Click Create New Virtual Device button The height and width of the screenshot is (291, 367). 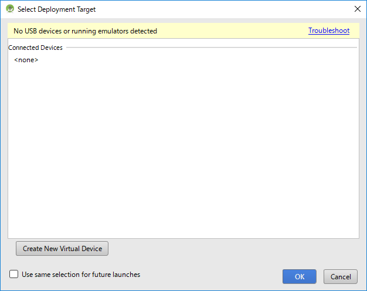(62, 249)
